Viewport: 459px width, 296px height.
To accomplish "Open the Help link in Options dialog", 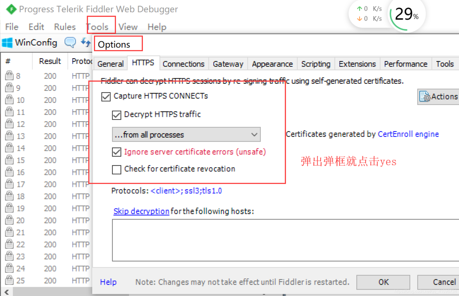I will (x=108, y=282).
